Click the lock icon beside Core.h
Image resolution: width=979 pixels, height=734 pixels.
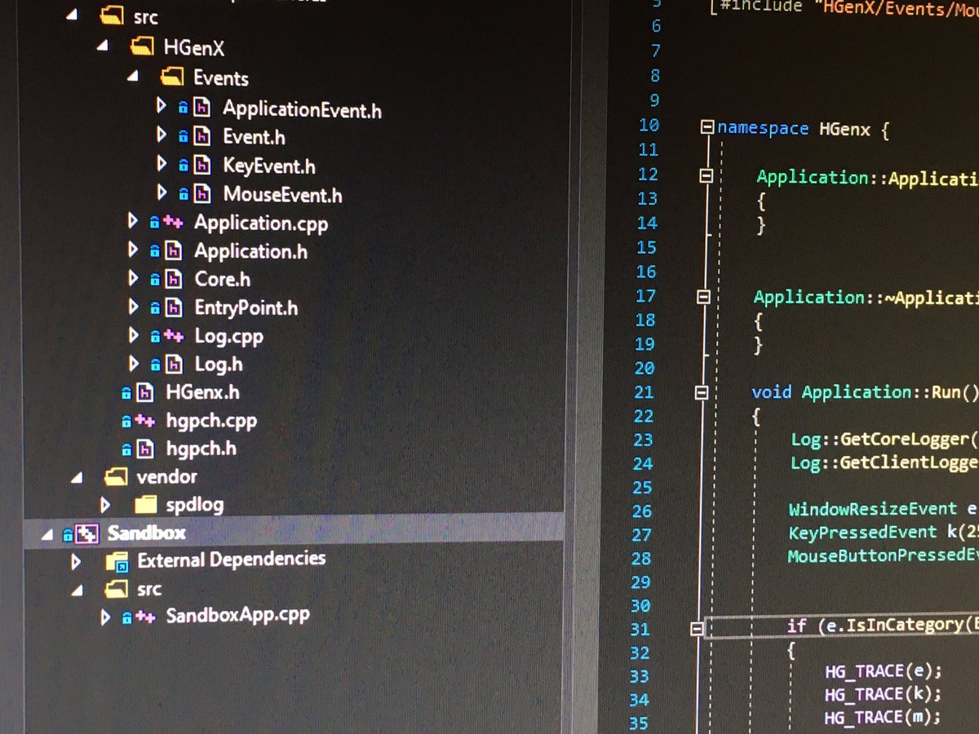click(155, 281)
